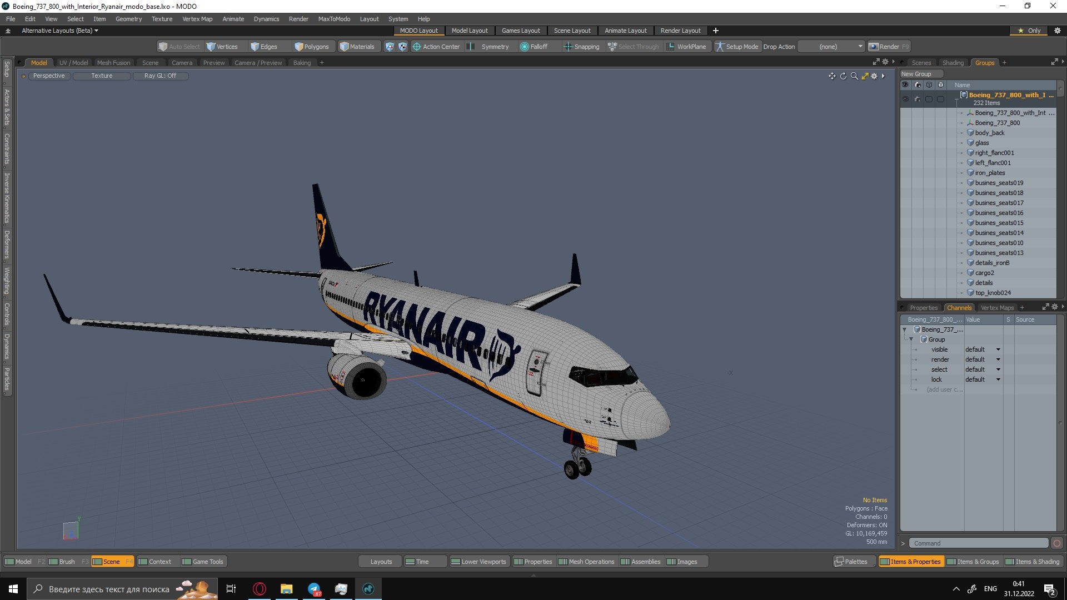Switch to Model Layout tab

[470, 31]
